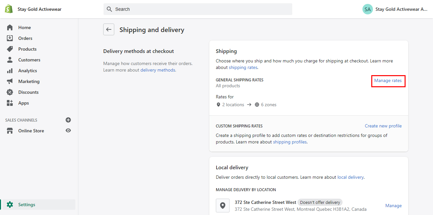Open the Stay Gold Activewear account menu
Image resolution: width=433 pixels, height=215 pixels.
pos(395,9)
